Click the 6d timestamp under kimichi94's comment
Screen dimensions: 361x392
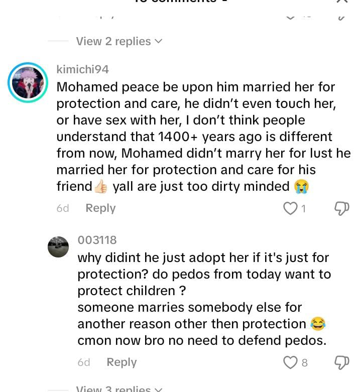tap(62, 208)
